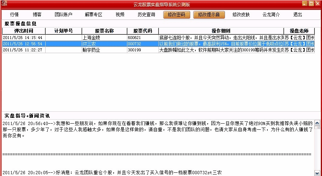Image resolution: width=322 pixels, height=176 pixels.
Task: Click the 20:56:40 news message text
Action: click(158, 129)
